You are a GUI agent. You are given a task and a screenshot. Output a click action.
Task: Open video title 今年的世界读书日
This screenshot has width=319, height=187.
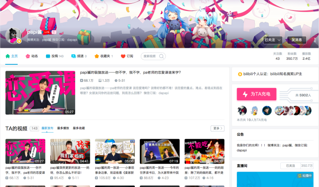click(x=159, y=170)
